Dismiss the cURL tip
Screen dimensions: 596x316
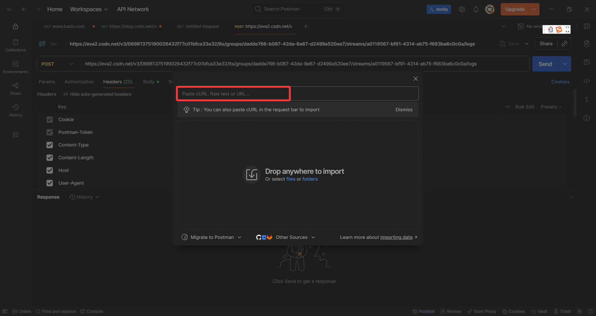click(404, 110)
